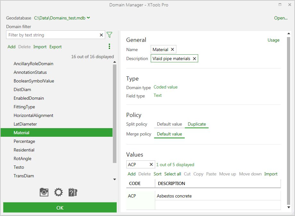The image size is (295, 216).
Task: Click details panel scroll up arrow
Action: tap(289, 33)
